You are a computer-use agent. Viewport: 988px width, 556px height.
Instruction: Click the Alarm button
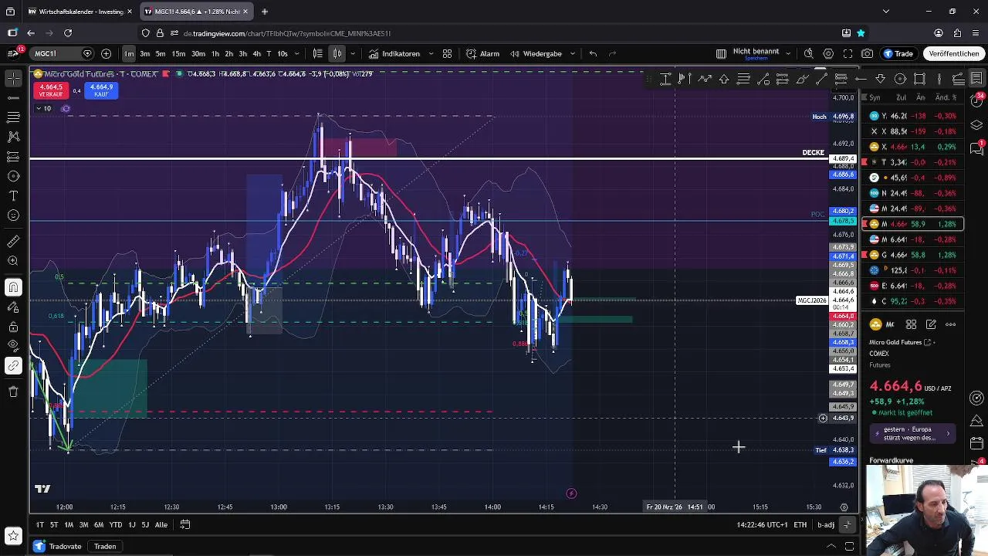tap(483, 54)
